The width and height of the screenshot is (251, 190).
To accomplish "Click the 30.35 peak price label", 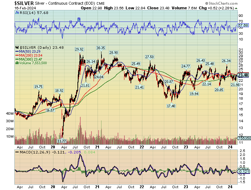I will tap(101, 48).
